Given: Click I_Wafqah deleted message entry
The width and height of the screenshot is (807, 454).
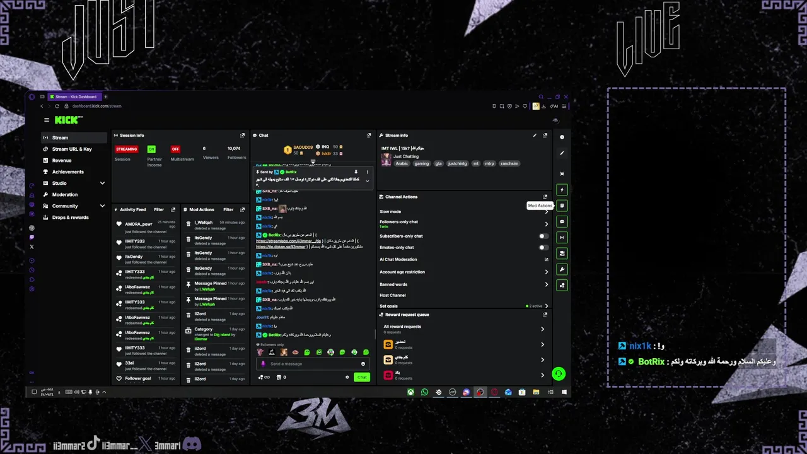Looking at the screenshot, I should coord(214,224).
